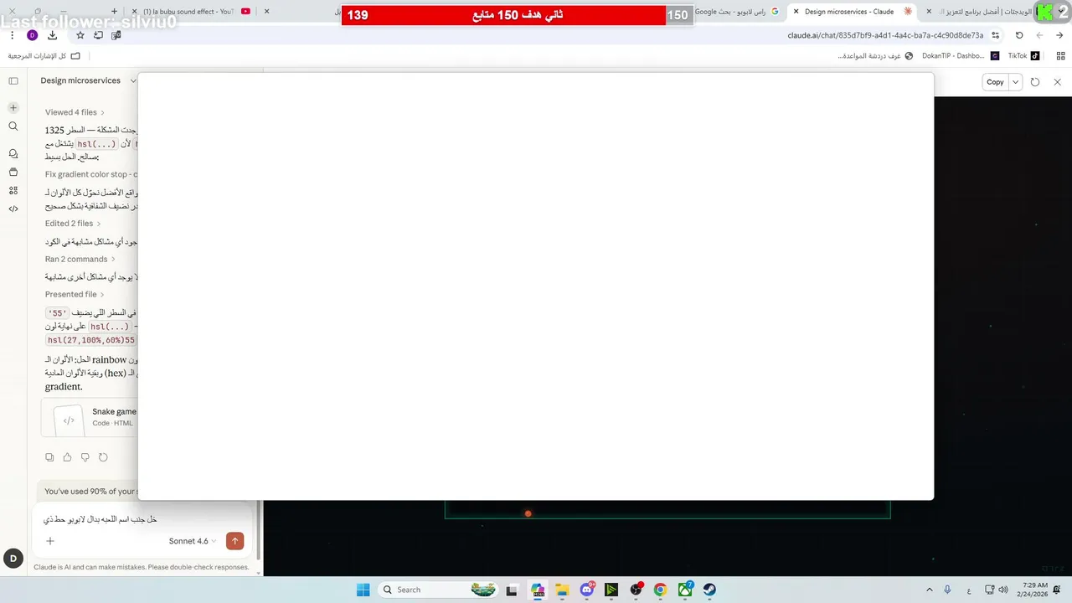Open the projects icon in Claude sidebar
This screenshot has width=1072, height=603.
pos(13,173)
